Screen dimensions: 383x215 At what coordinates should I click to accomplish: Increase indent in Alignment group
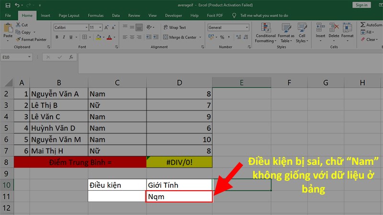pos(156,37)
